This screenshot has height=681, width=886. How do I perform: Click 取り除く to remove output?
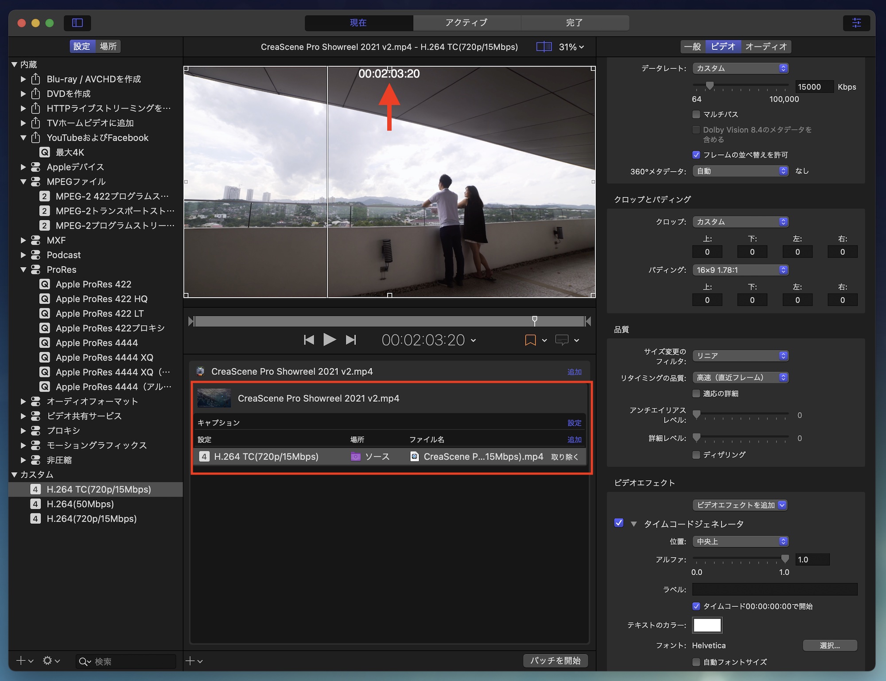pos(564,457)
